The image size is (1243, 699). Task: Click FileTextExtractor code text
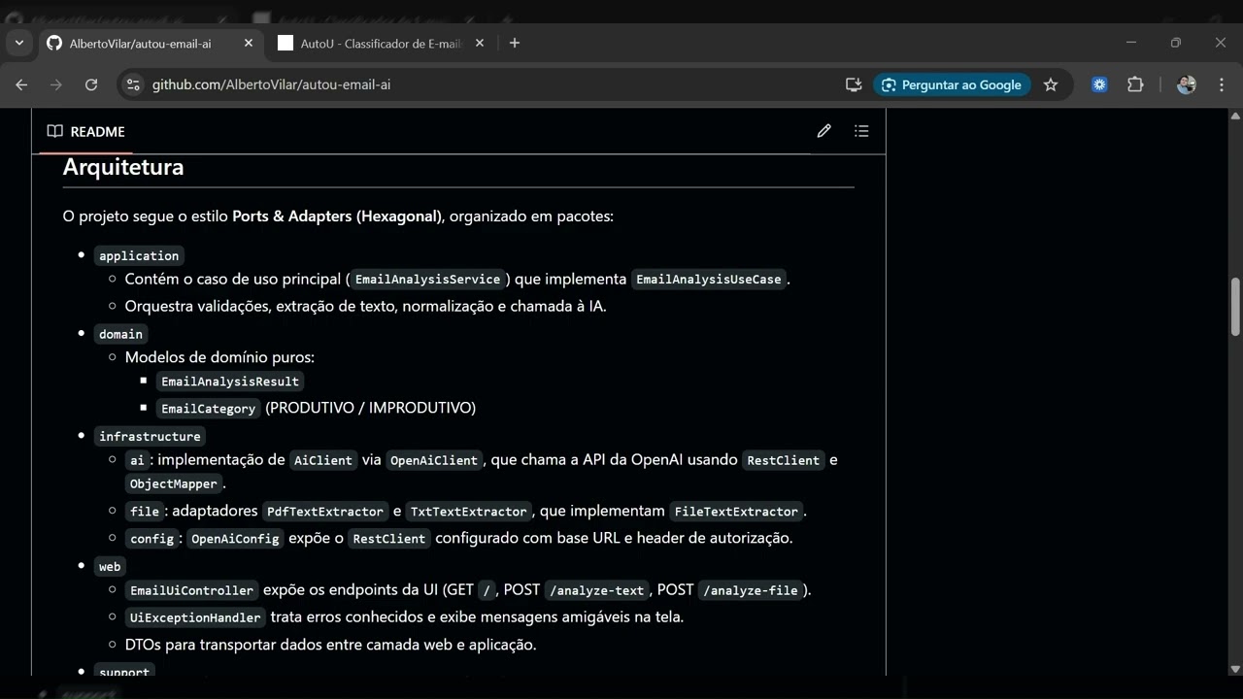tap(736, 512)
